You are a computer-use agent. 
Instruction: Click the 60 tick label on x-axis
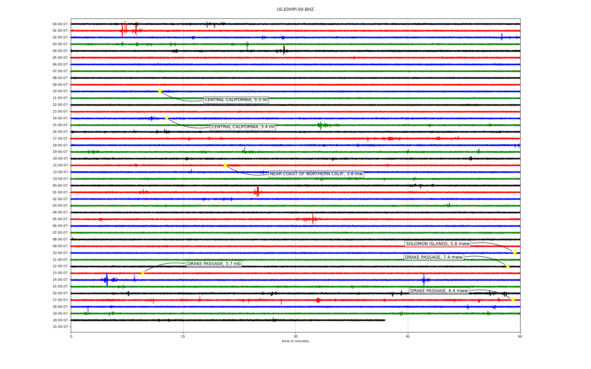(x=520, y=336)
